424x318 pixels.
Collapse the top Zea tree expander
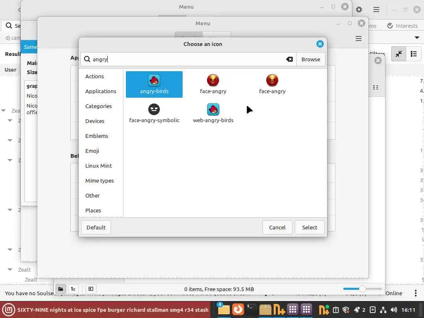pos(3,111)
